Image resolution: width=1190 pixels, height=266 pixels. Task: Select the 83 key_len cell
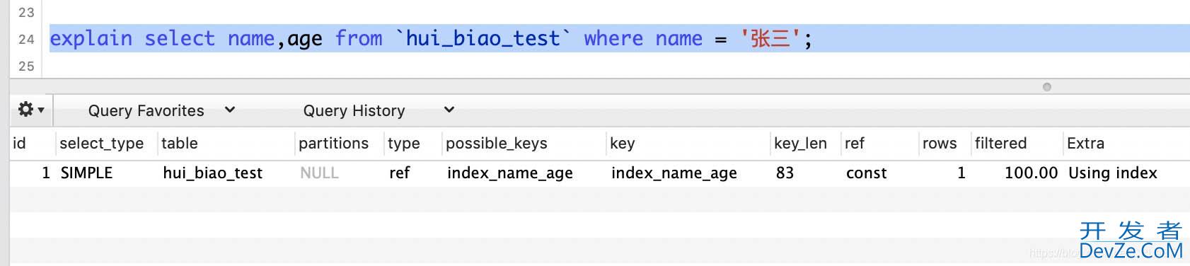click(x=785, y=173)
